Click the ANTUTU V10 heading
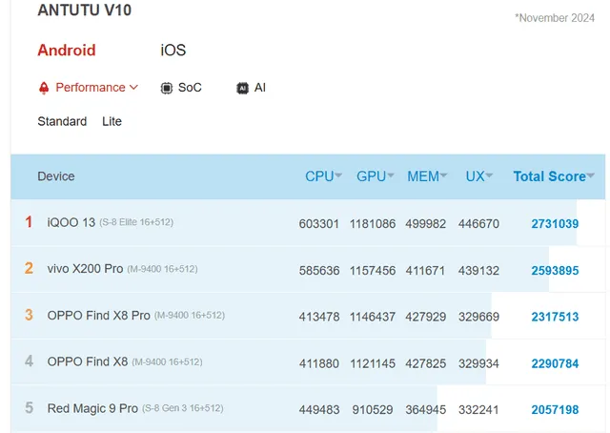Image resolution: width=610 pixels, height=433 pixels. (x=85, y=10)
